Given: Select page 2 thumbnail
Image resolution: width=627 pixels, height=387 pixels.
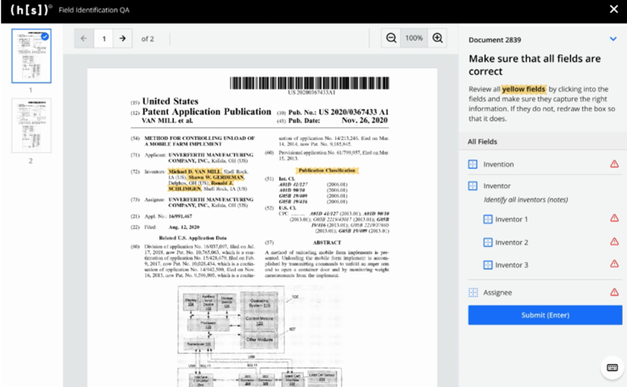Looking at the screenshot, I should click(x=31, y=126).
